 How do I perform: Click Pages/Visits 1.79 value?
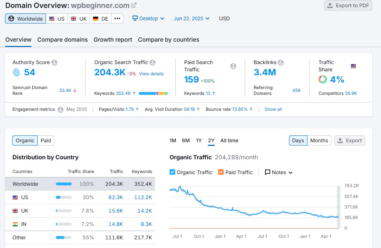coord(130,109)
